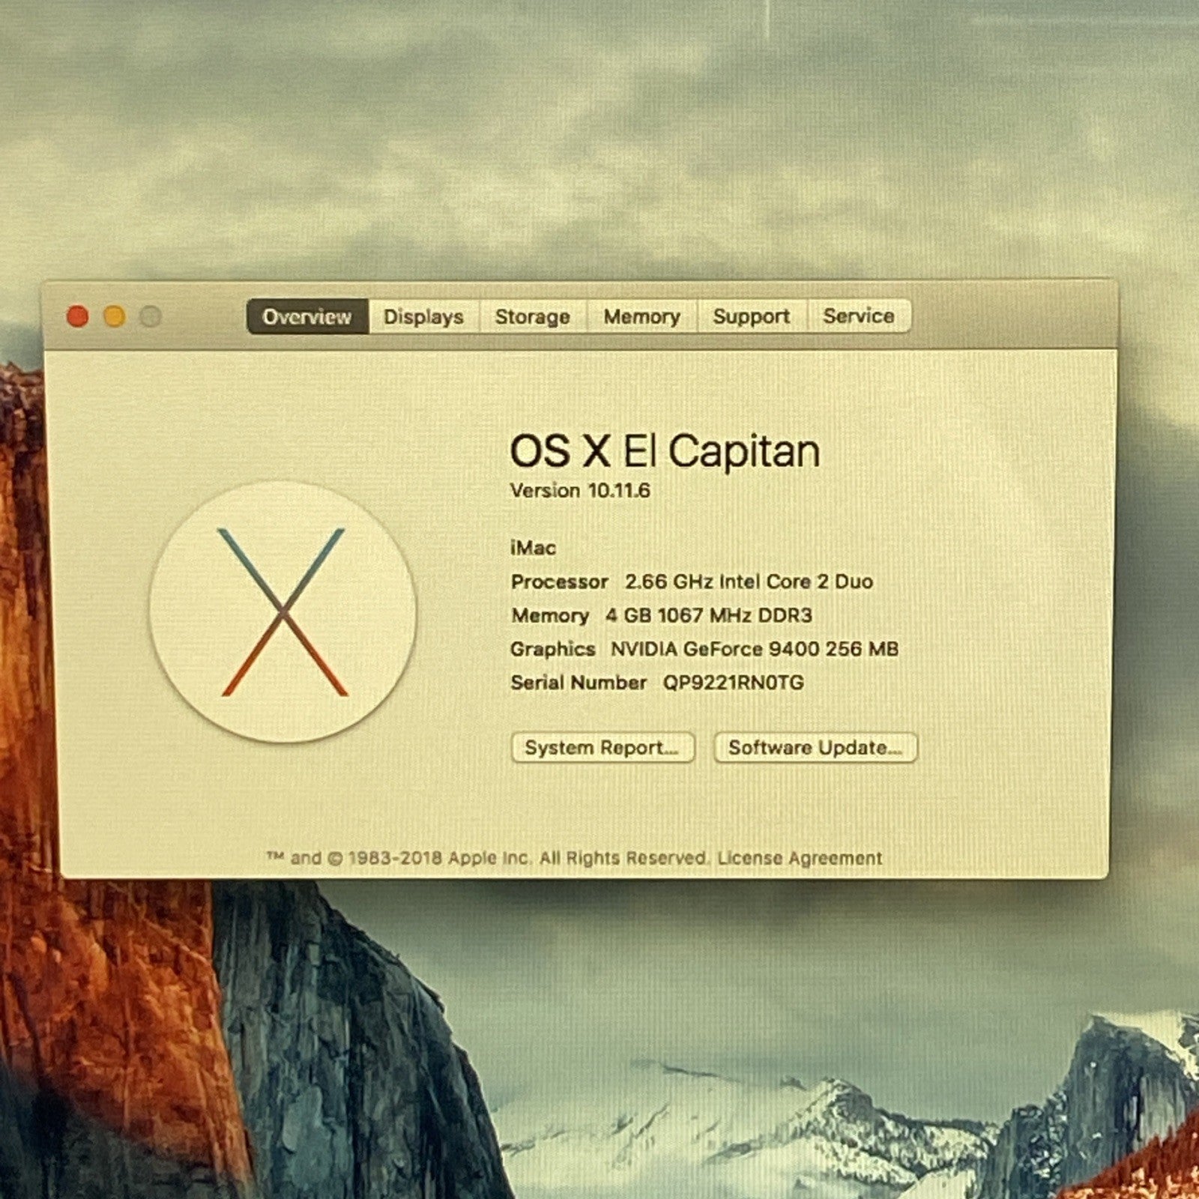Switch to the Service tab
Image resolution: width=1199 pixels, height=1199 pixels.
858,316
